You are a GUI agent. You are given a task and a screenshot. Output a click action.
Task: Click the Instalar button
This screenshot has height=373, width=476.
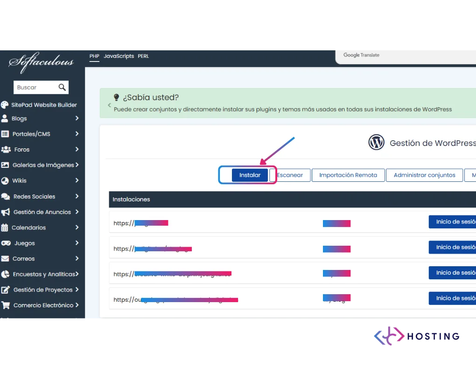[250, 175]
